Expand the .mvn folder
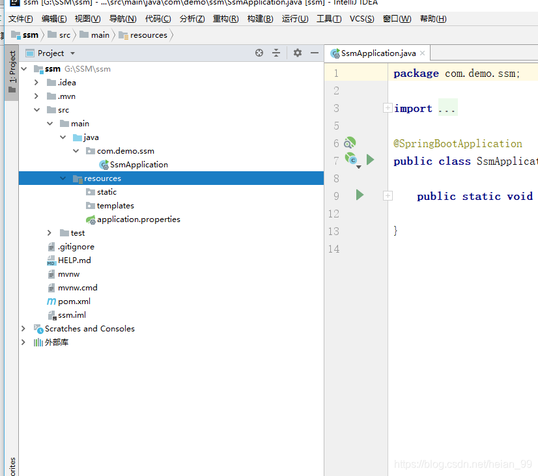Screen dimensions: 538x476 [x=36, y=96]
